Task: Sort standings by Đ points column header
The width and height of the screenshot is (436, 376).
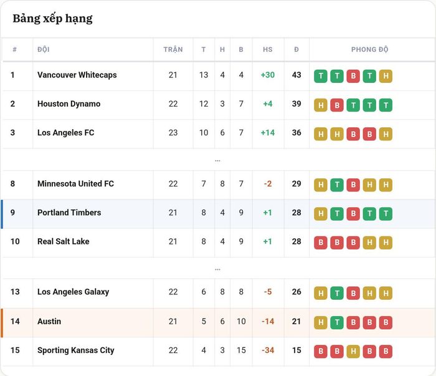Action: coord(296,49)
